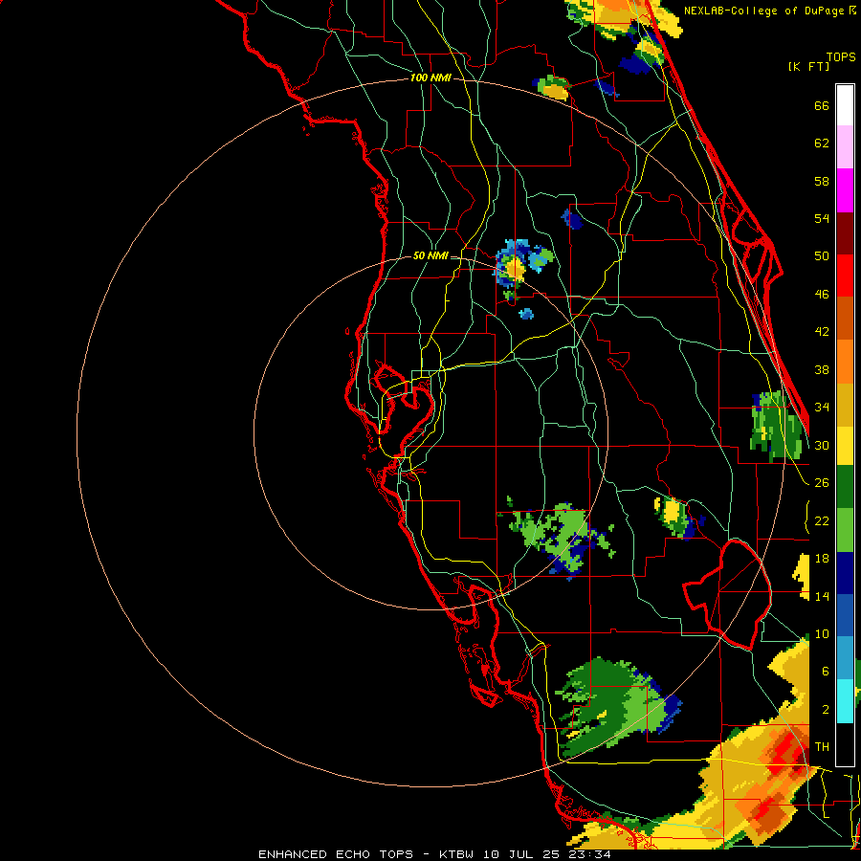The height and width of the screenshot is (861, 861).
Task: Click the ENHANCED ECHO TOPS caption text
Action: click(336, 854)
